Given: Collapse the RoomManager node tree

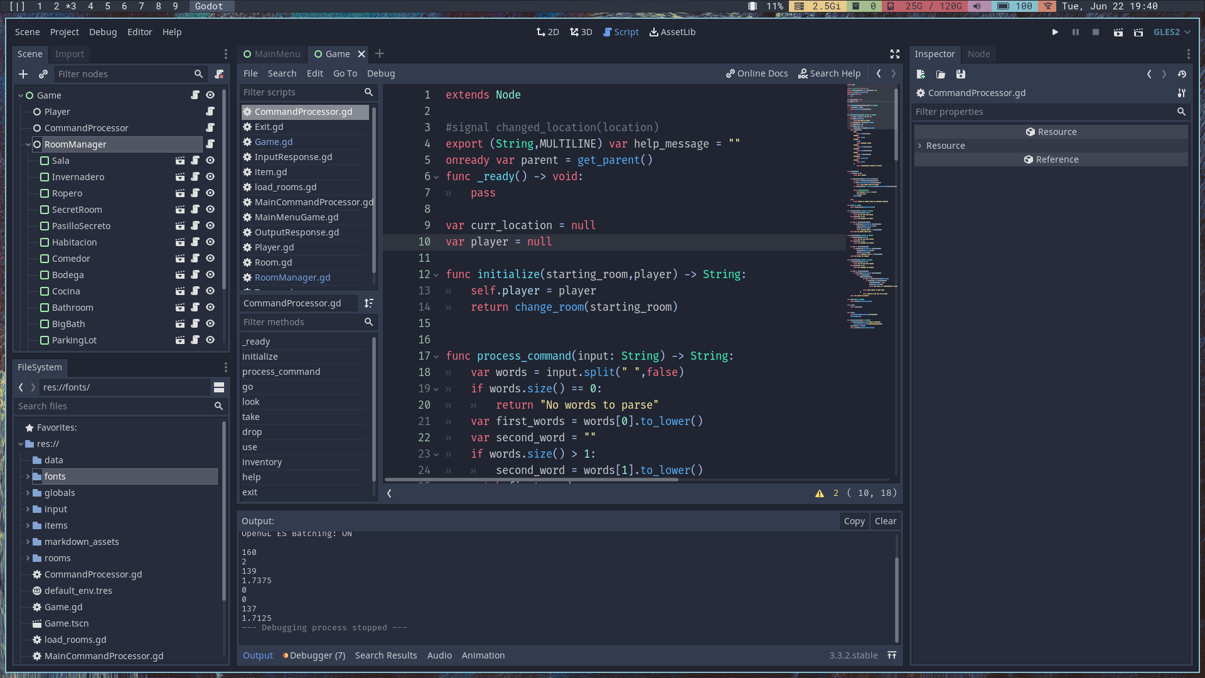Looking at the screenshot, I should [28, 144].
